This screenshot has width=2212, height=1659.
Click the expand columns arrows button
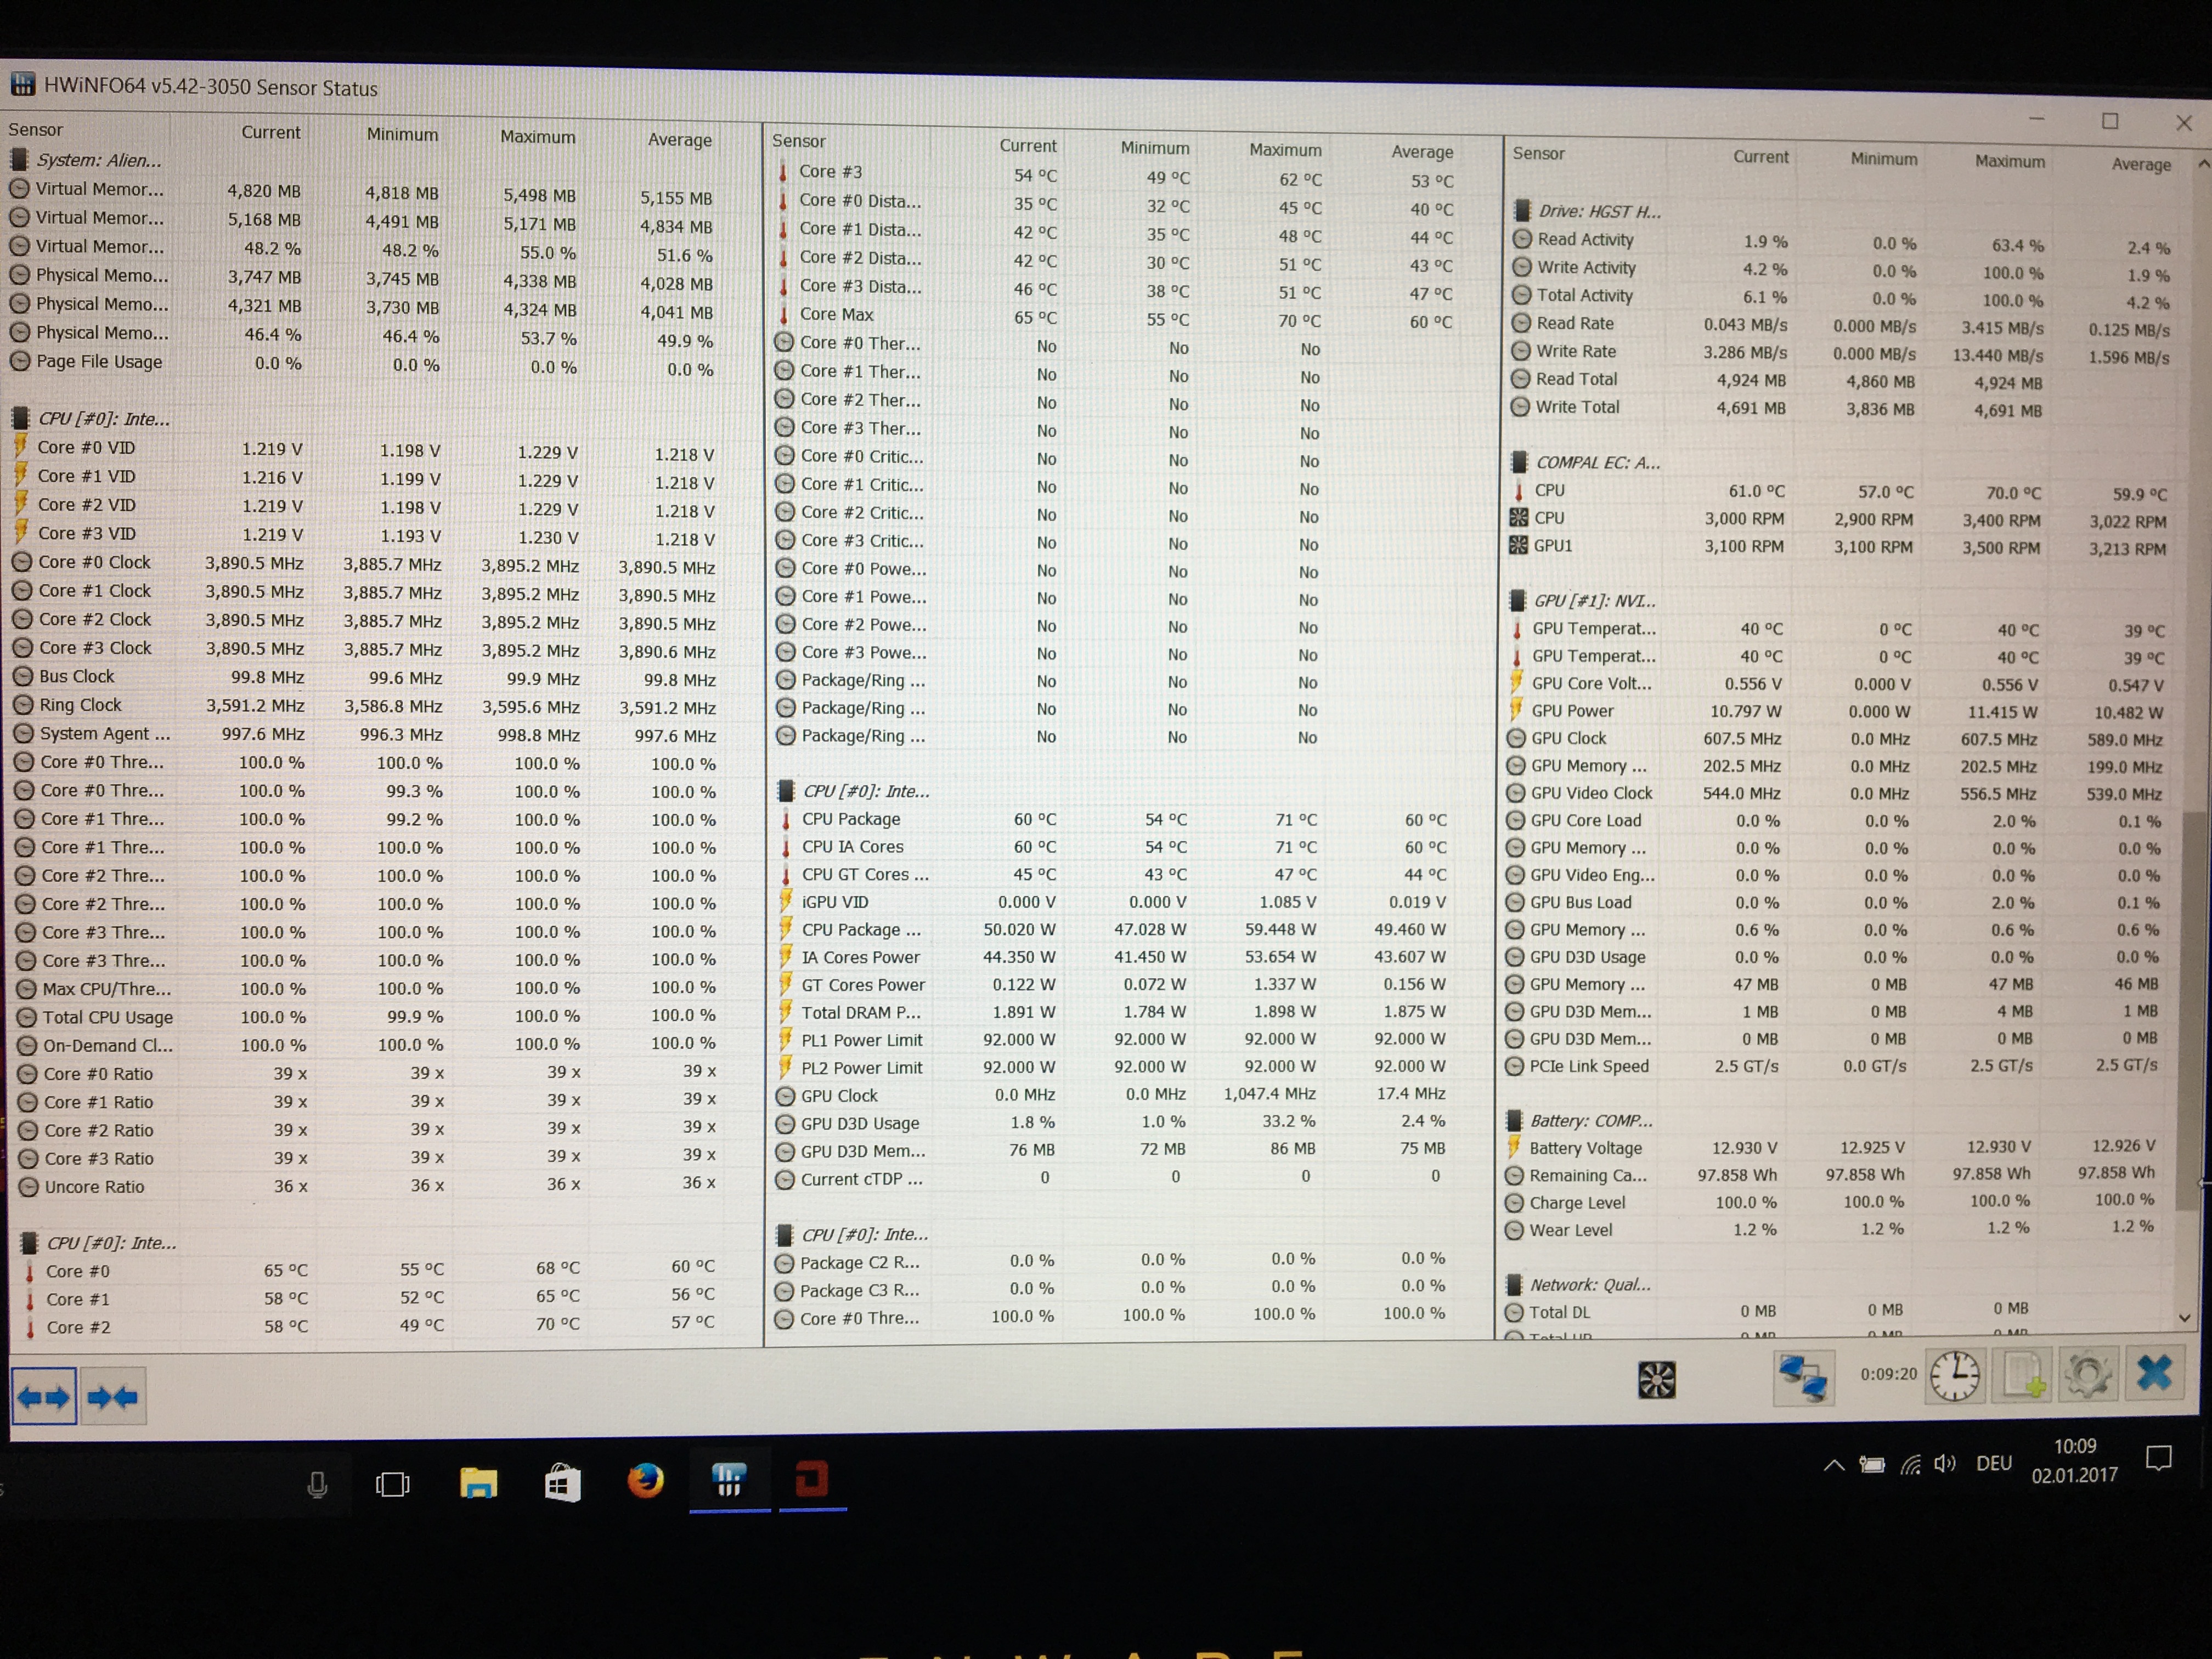click(44, 1396)
